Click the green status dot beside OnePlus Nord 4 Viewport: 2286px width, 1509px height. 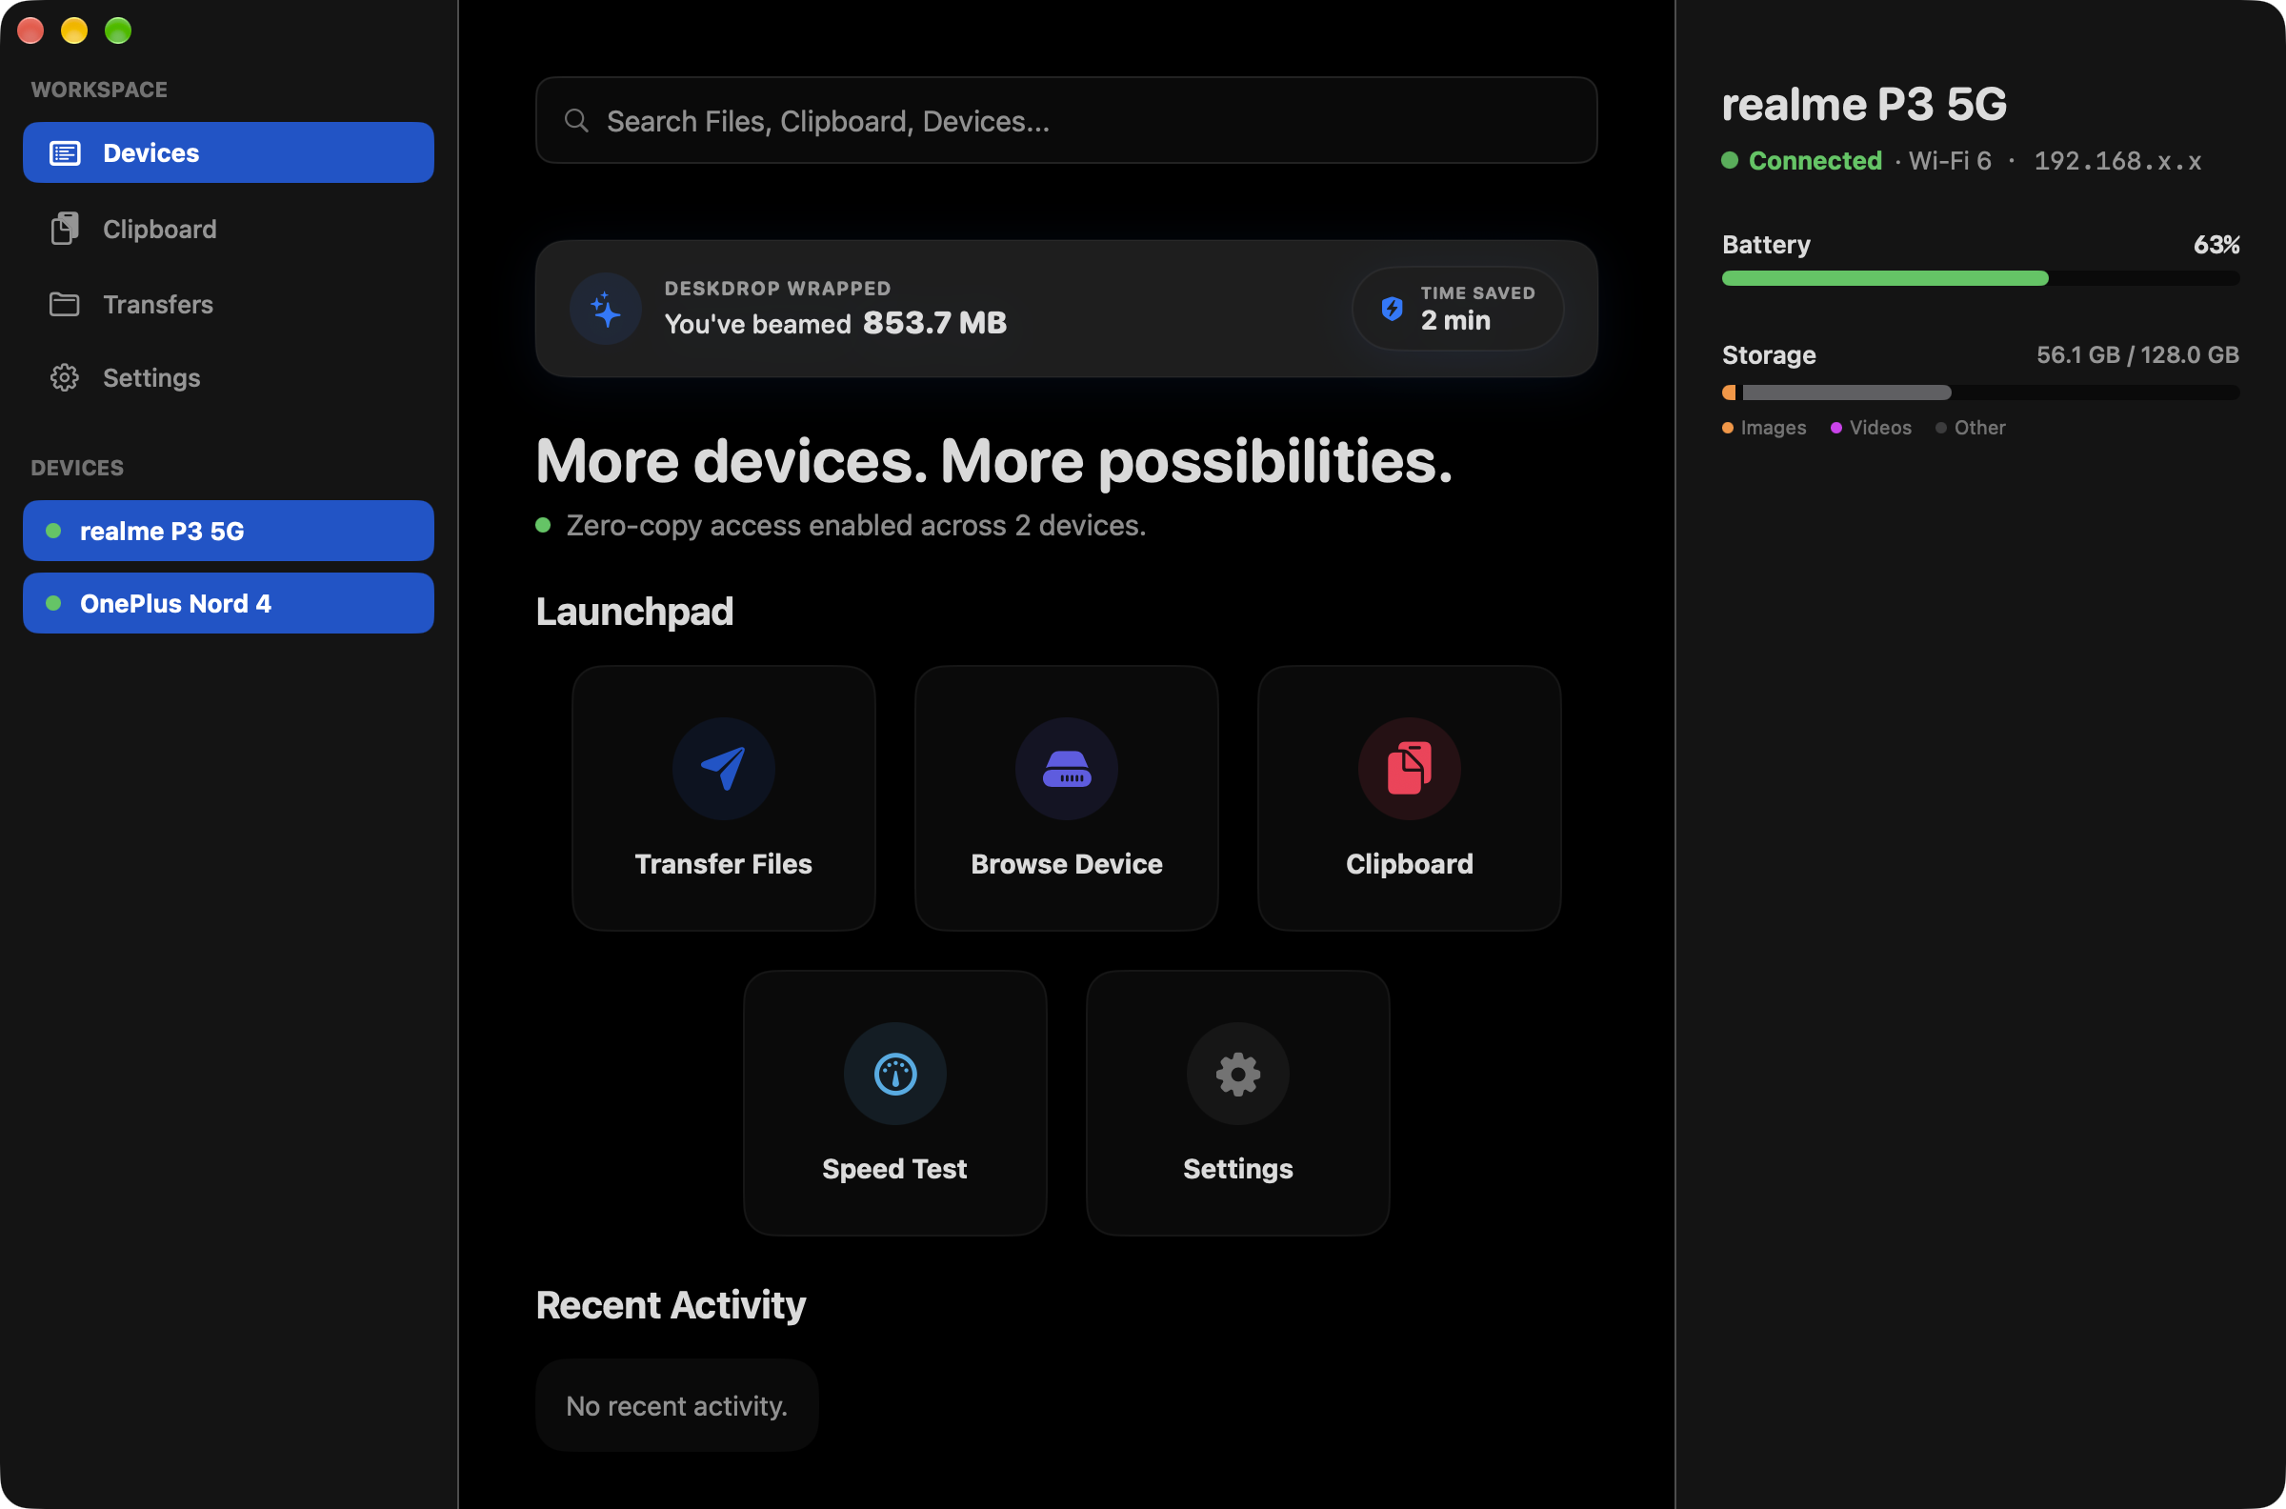pos(54,602)
